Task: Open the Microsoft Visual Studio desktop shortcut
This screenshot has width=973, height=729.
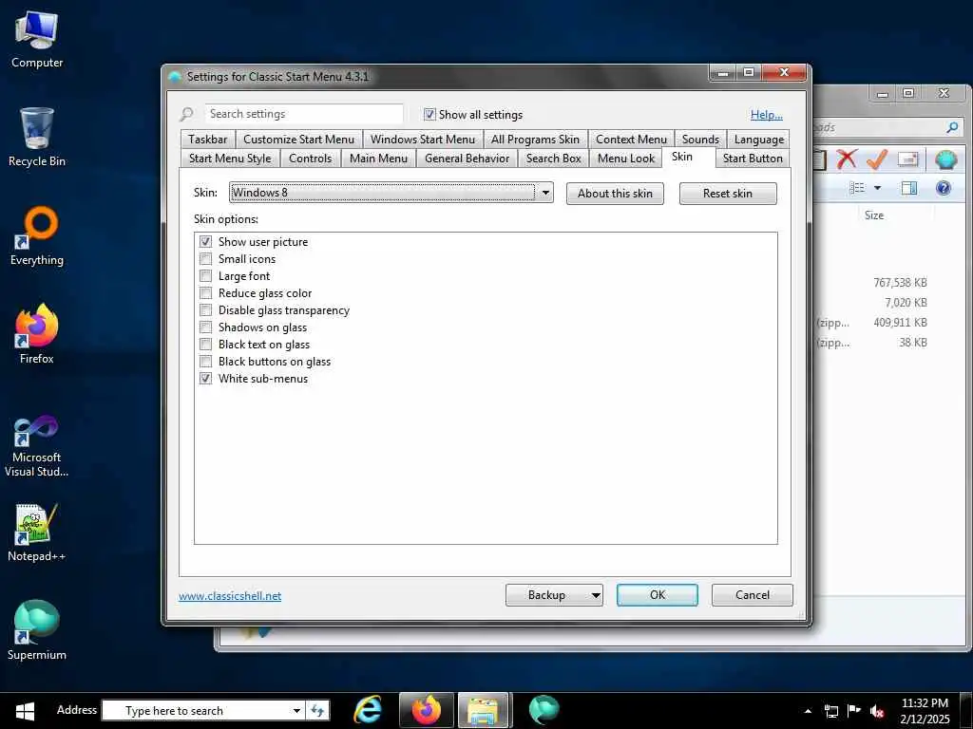Action: click(x=37, y=446)
